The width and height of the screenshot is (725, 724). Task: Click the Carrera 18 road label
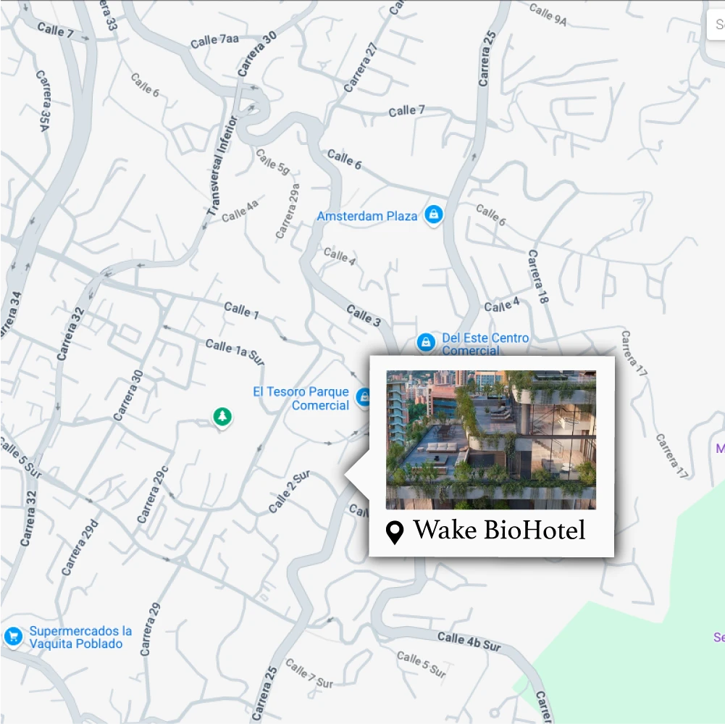coord(538,277)
